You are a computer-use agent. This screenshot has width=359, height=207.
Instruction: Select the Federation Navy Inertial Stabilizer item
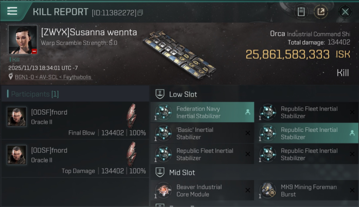point(202,112)
